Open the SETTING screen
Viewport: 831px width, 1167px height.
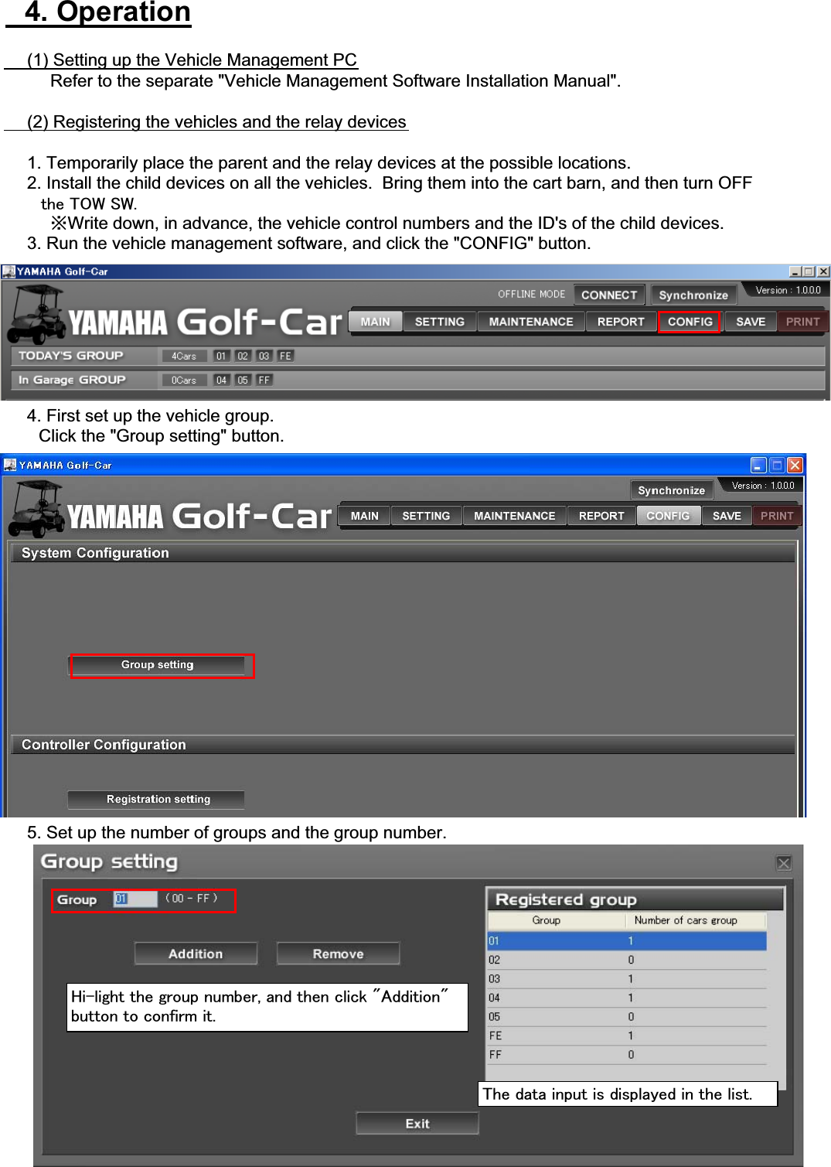point(439,321)
